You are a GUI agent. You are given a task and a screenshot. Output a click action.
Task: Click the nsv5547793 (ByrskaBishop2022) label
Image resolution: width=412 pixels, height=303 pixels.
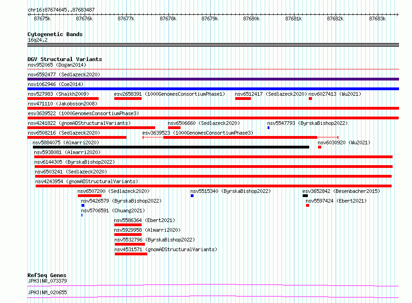coord(307,123)
